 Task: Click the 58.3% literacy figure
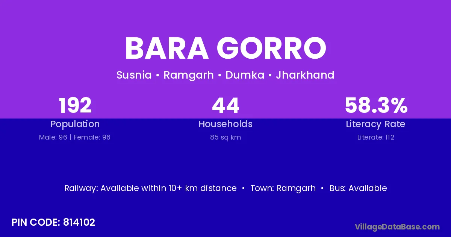coord(376,105)
